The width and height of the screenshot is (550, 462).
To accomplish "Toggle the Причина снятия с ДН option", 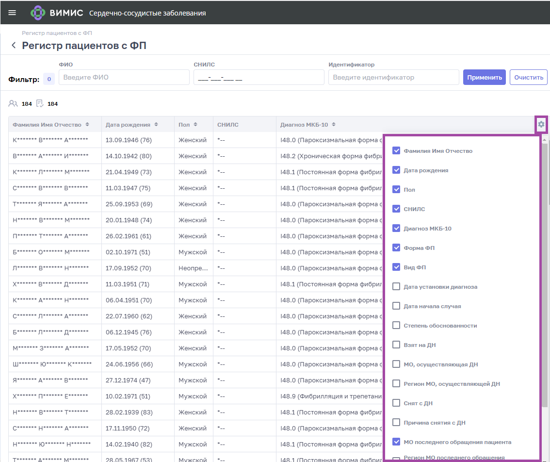I will click(396, 423).
